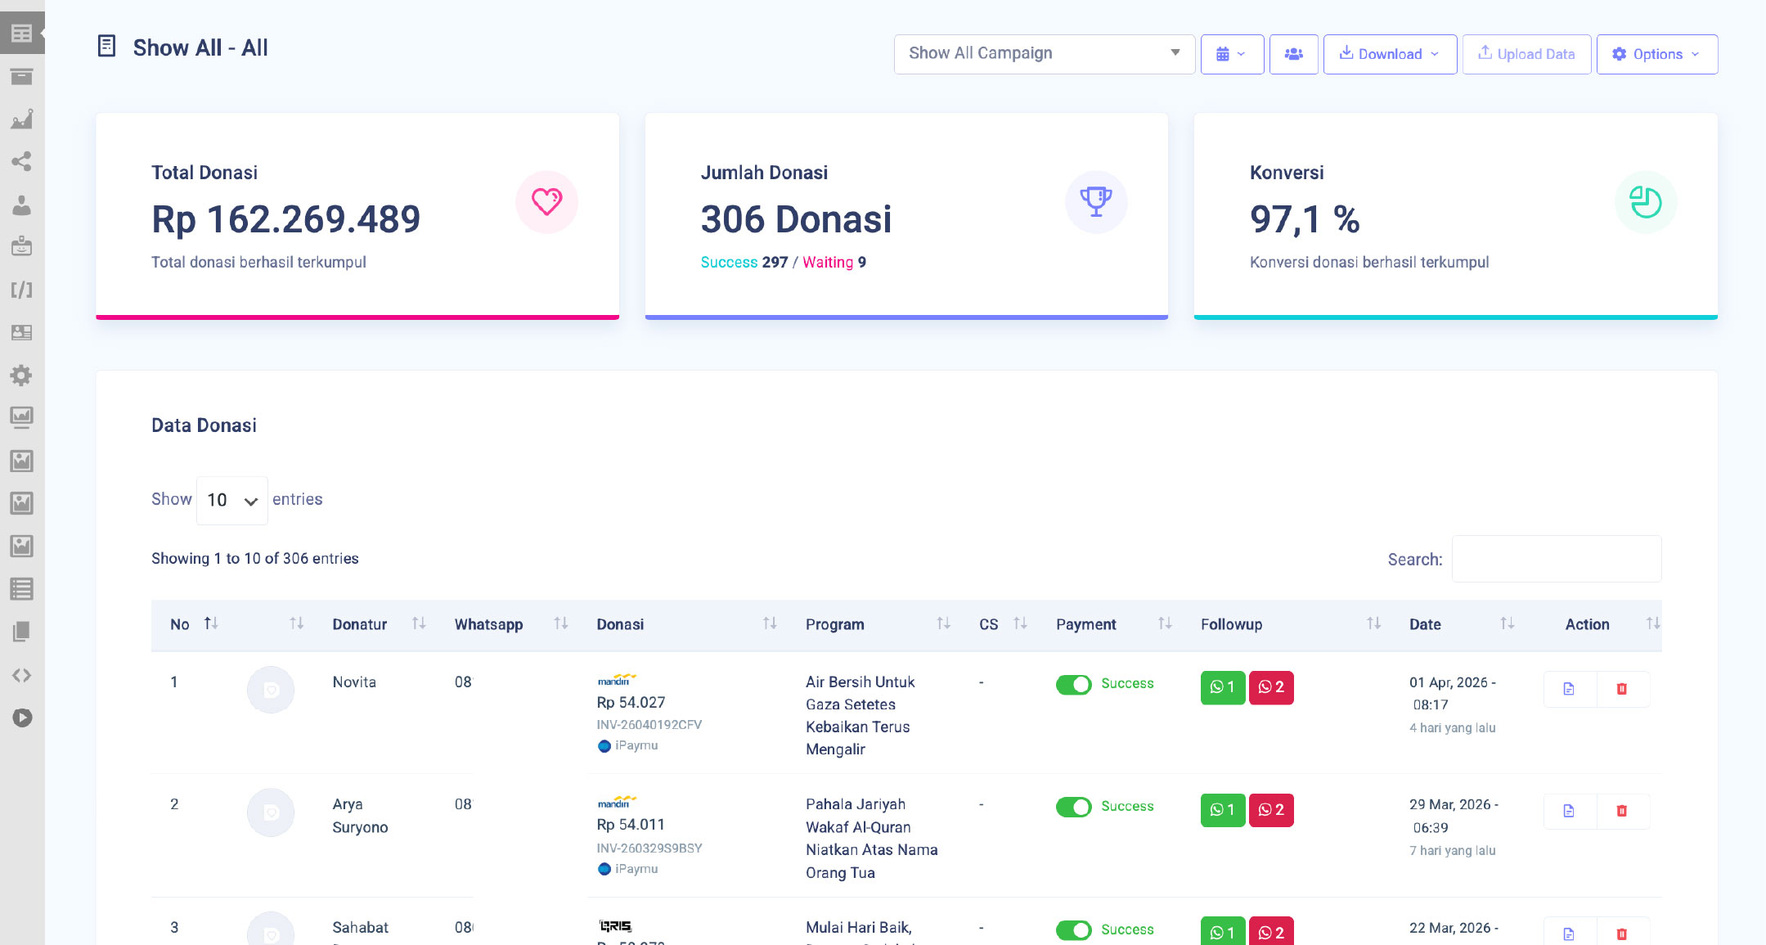
Task: Click green WhatsApp followup 1 for Novita
Action: click(1222, 687)
